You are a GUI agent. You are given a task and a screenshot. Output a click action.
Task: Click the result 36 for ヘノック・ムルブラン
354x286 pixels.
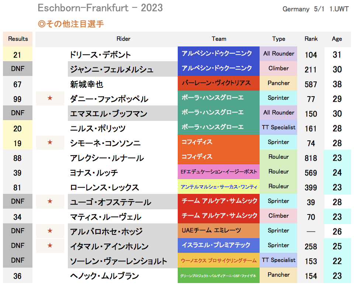(17, 276)
